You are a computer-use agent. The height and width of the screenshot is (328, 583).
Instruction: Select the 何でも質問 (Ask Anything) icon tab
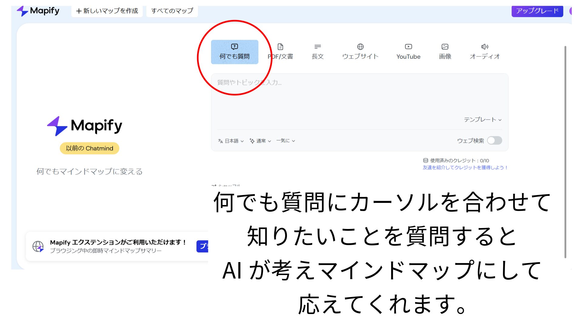234,52
